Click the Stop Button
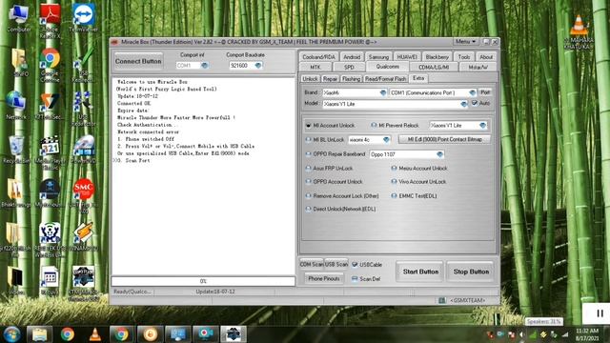This screenshot has width=610, height=343. [x=471, y=272]
